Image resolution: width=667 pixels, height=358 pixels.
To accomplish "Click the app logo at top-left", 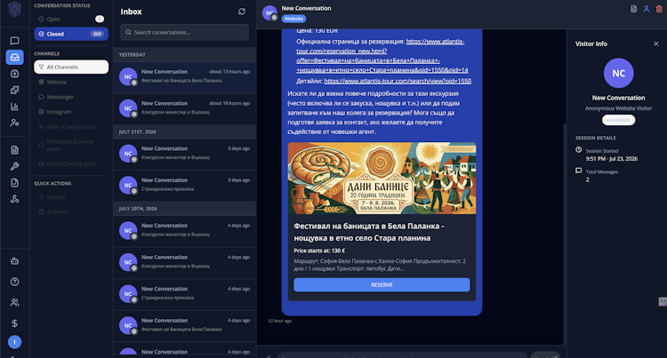I will 14,9.
